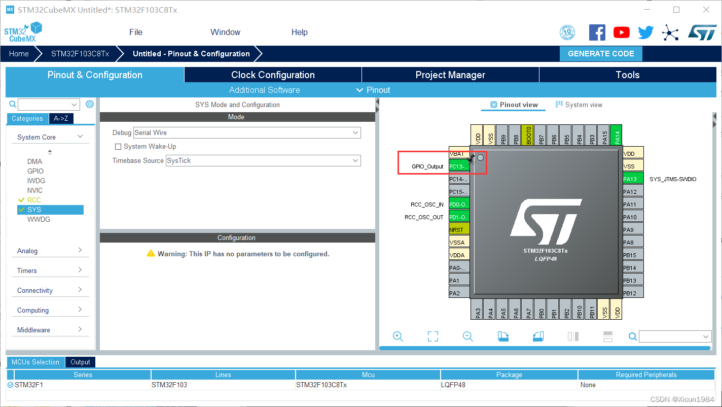
Task: Open the pin search combo box
Action: pos(675,336)
